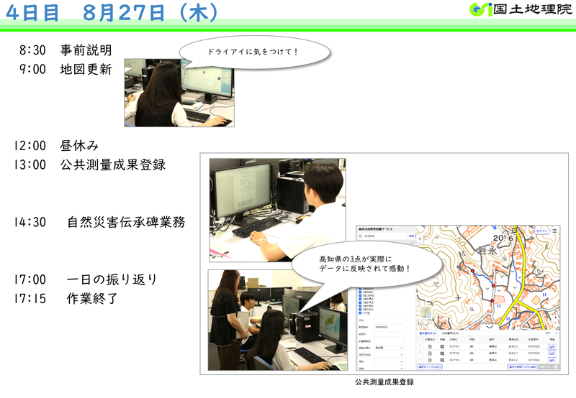This screenshot has height=398, width=576.
Task: Open the third dropdown in the search form
Action: (x=390, y=361)
